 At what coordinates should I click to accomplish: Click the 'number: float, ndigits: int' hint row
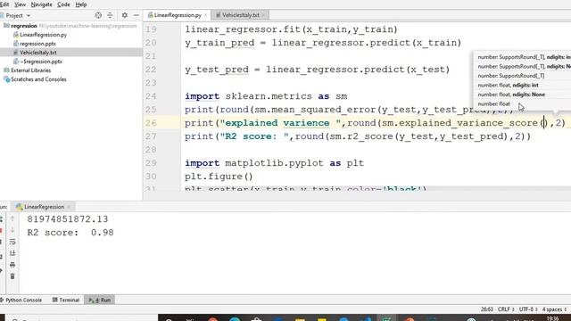(x=508, y=86)
